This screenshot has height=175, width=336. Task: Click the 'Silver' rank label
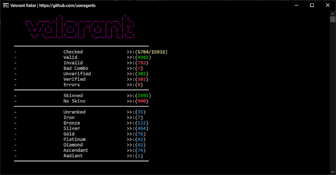71,129
